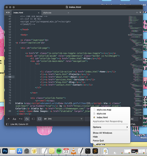This screenshot has width=147, height=156.
Task: Toggle in selection search icon
Action: (33, 119)
